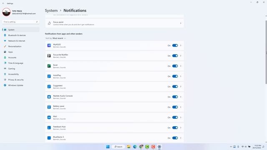The image size is (267, 150).
Task: Turn off MyASUS notifications toggle
Action: click(175, 45)
